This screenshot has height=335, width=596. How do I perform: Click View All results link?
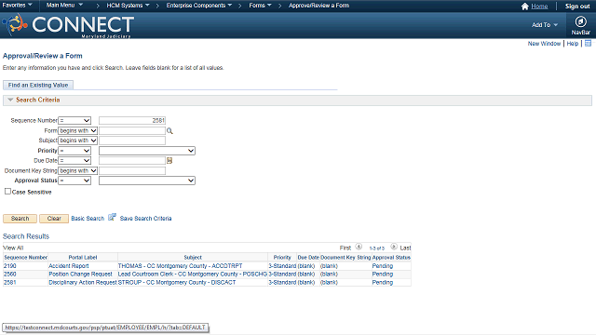(13, 248)
